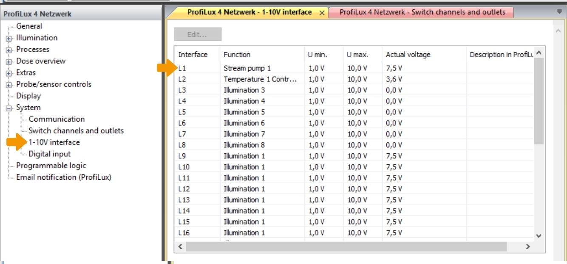Select General in the tree
Image resolution: width=567 pixels, height=264 pixels.
click(x=29, y=26)
